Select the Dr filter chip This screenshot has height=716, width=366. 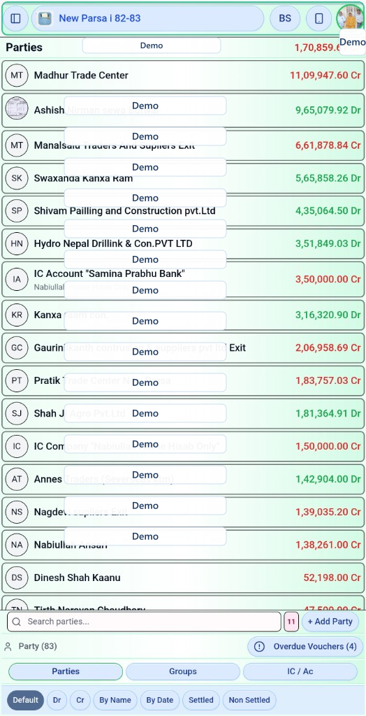pos(57,700)
